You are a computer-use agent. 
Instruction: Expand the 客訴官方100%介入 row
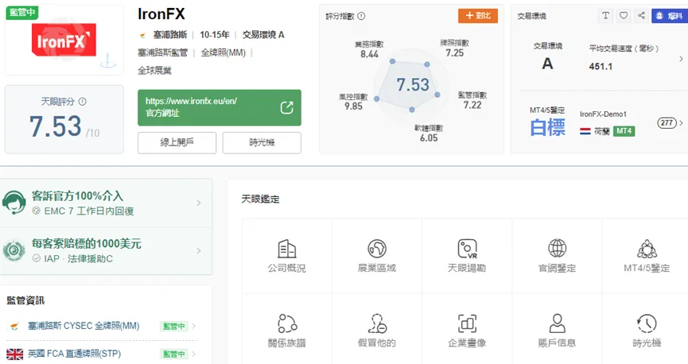pyautogui.click(x=106, y=203)
